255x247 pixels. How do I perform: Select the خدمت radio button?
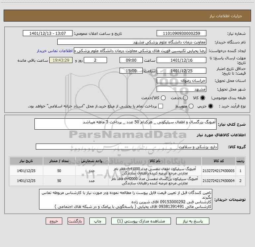click(185, 98)
